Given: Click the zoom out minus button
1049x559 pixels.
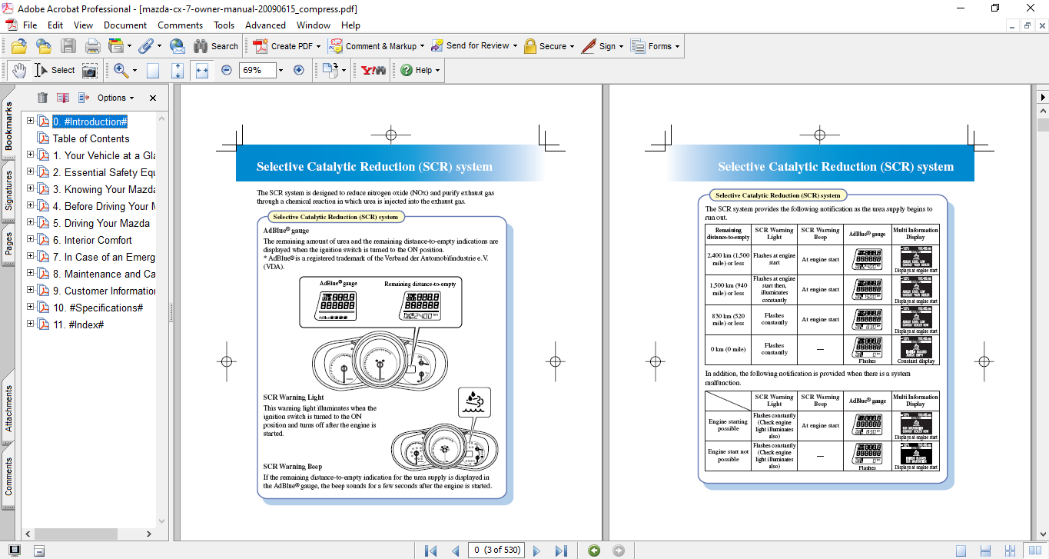Looking at the screenshot, I should coord(227,71).
